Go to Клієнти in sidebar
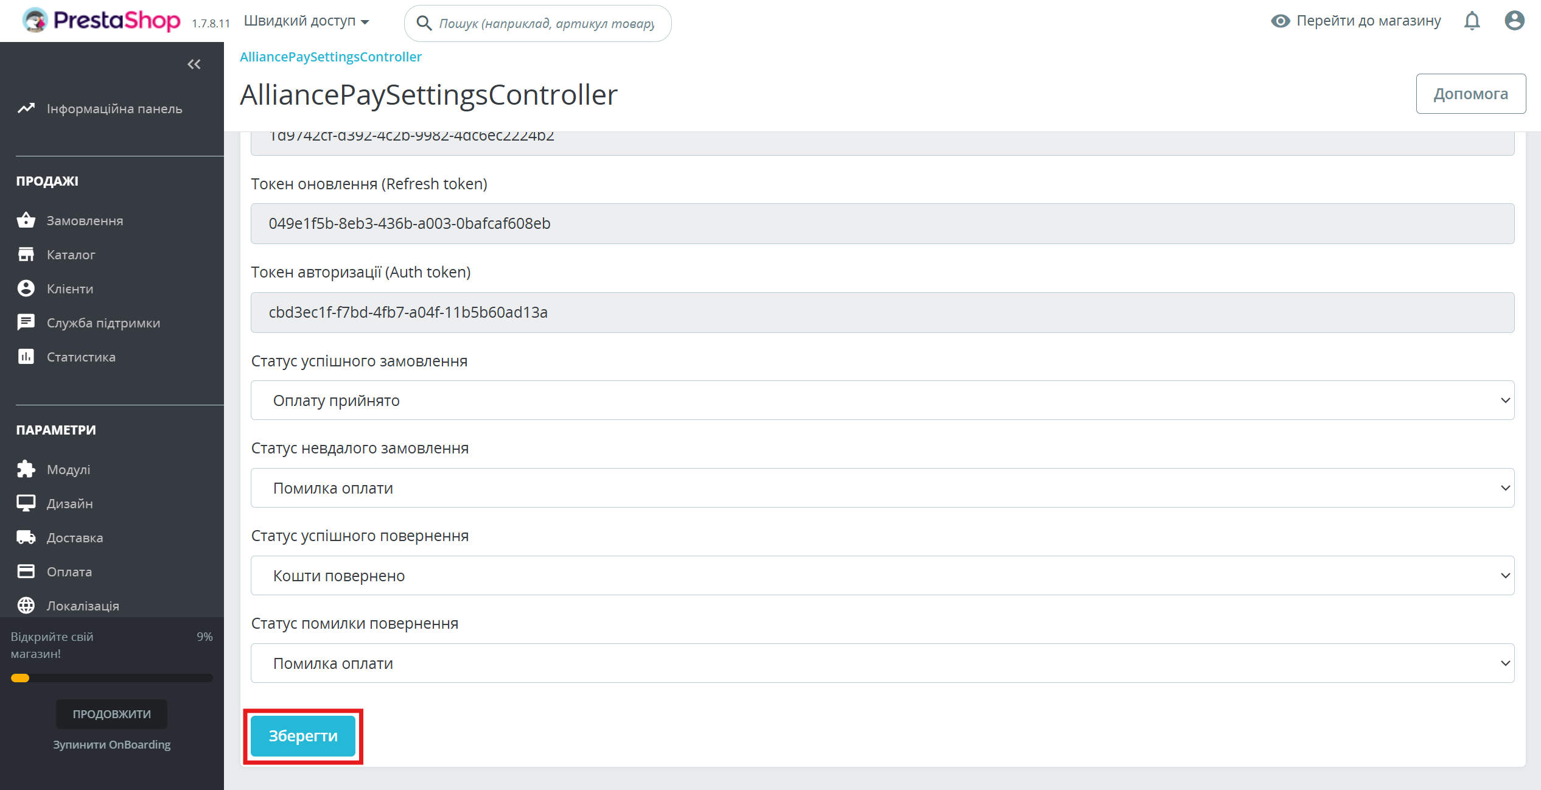 (x=69, y=288)
